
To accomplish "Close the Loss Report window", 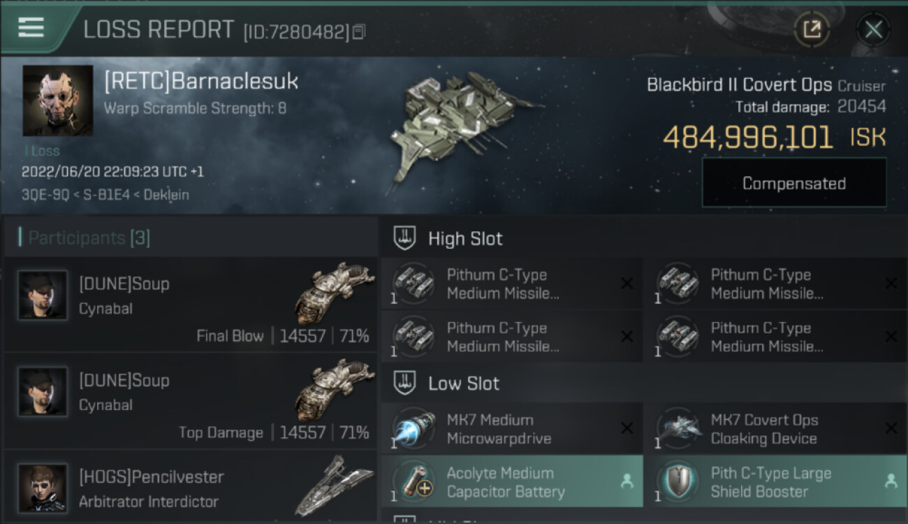I will tap(873, 29).
